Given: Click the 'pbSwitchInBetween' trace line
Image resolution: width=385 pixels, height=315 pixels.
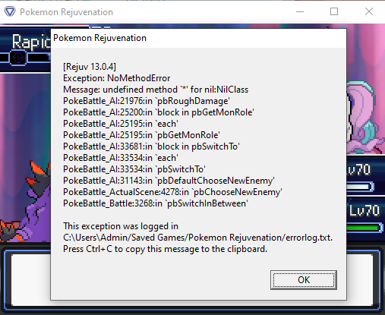Looking at the screenshot, I should point(156,203).
